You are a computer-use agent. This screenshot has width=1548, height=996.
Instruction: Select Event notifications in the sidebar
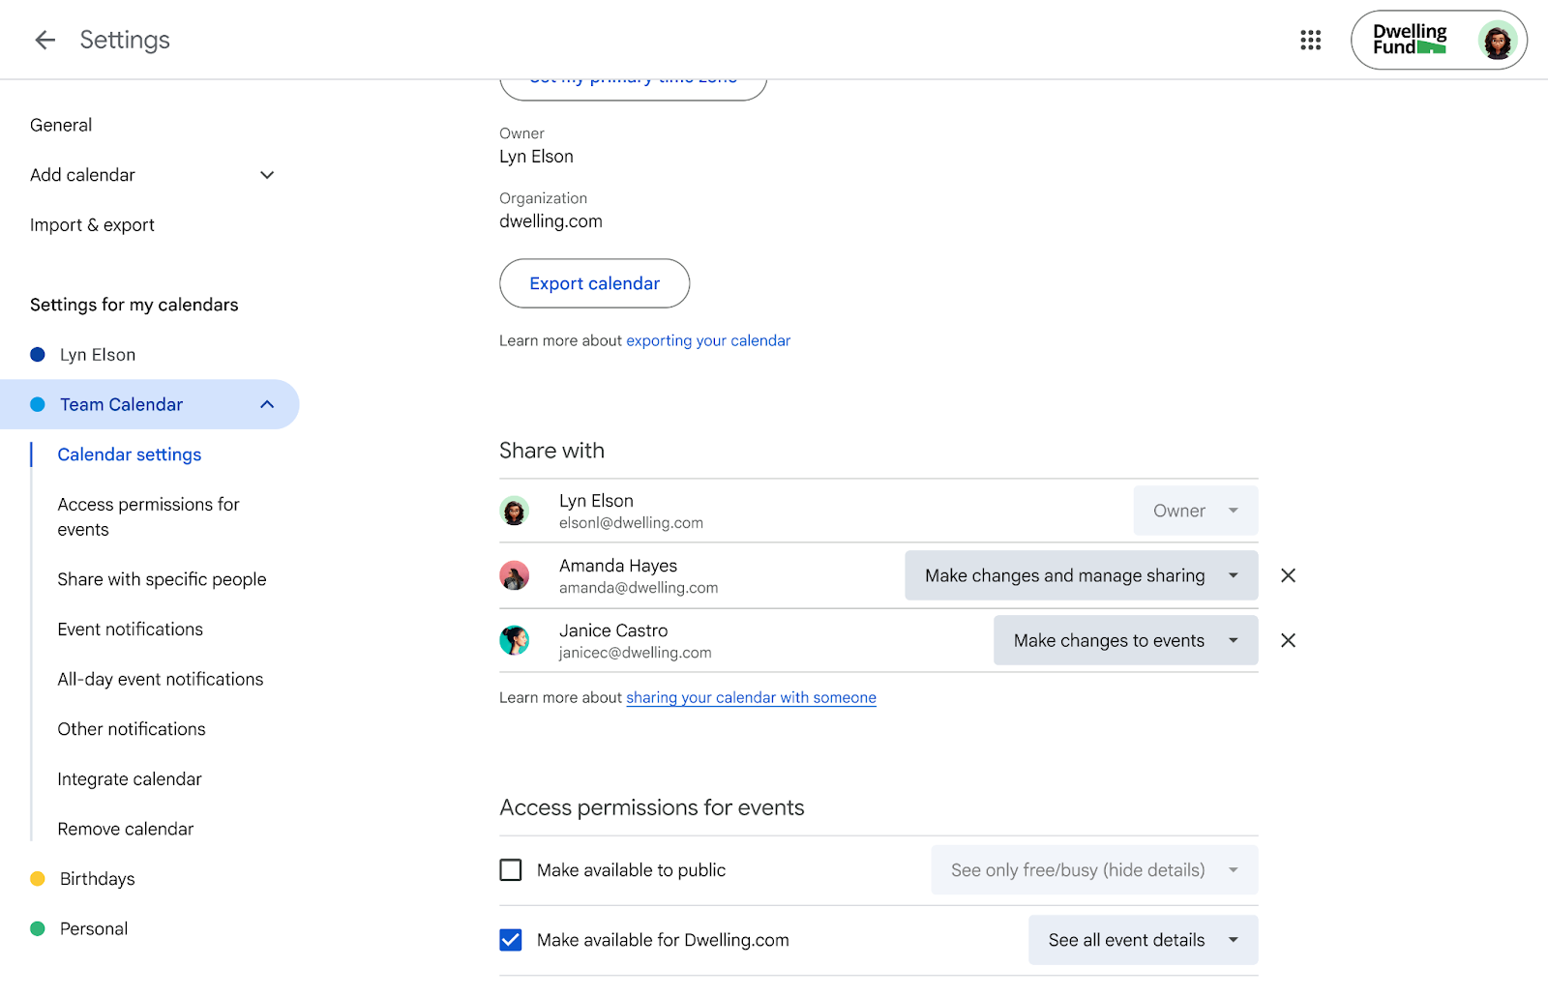pos(130,629)
